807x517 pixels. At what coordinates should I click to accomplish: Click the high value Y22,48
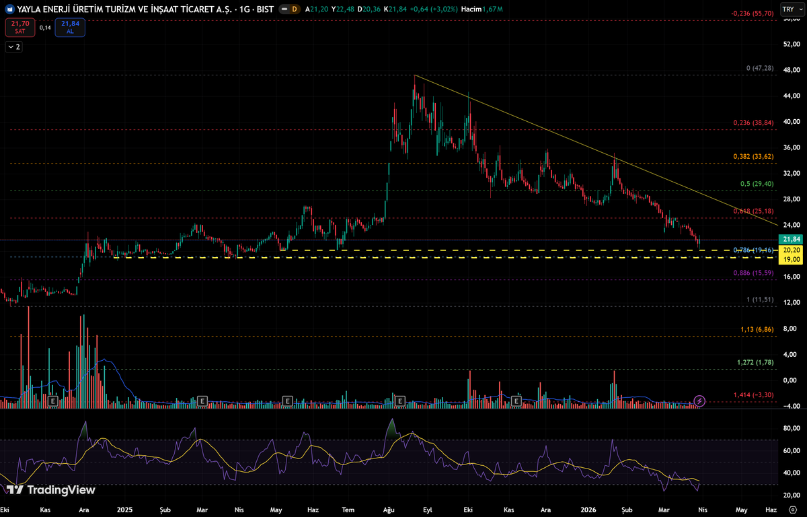[x=343, y=9]
